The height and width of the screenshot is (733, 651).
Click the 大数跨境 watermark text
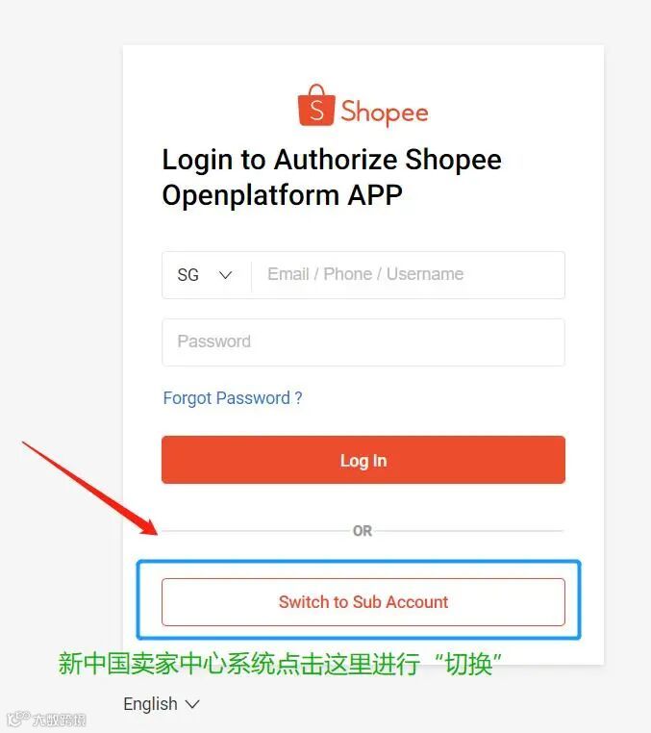point(60,720)
